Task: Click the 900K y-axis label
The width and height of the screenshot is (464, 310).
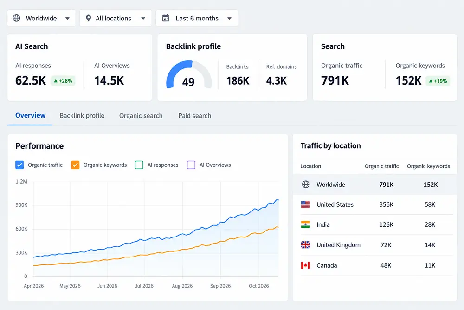Action: click(21, 205)
